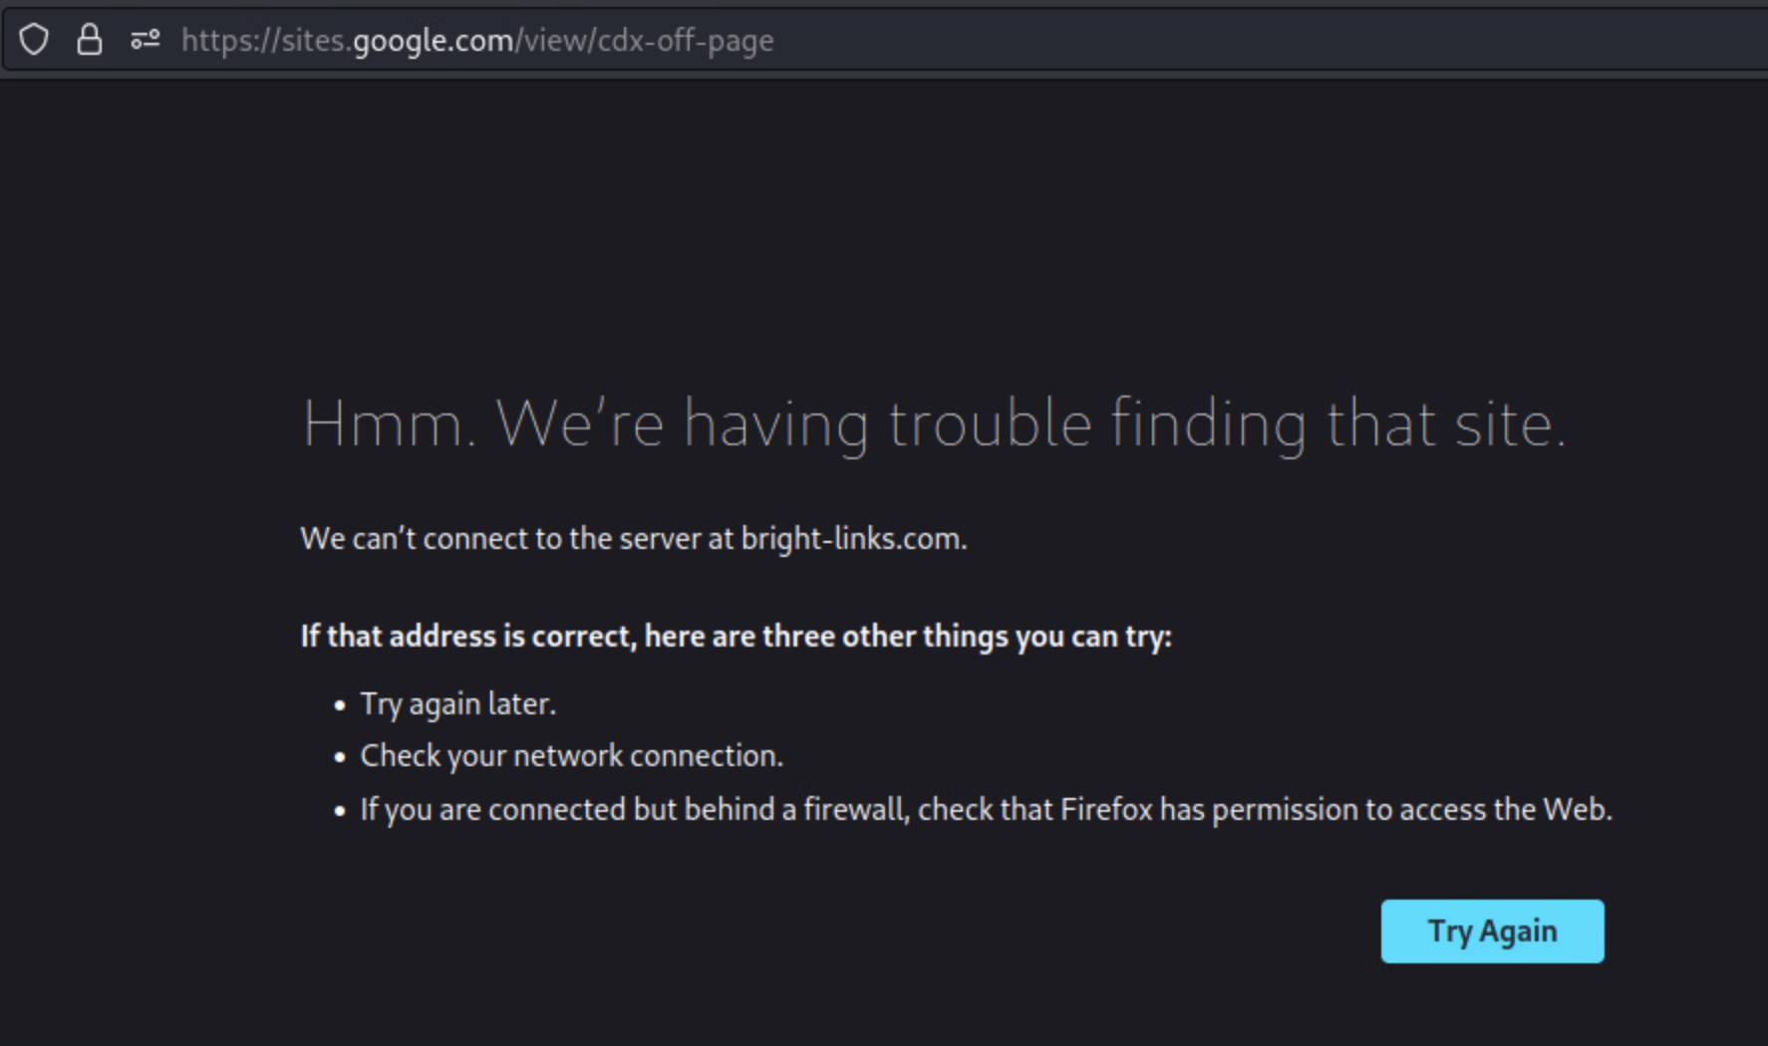Click the word "Firefox" in the last bullet
The width and height of the screenshot is (1768, 1046).
(1106, 809)
